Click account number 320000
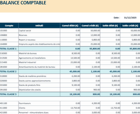Screen dimensions: 140x114 pyautogui.click(x=4, y=81)
